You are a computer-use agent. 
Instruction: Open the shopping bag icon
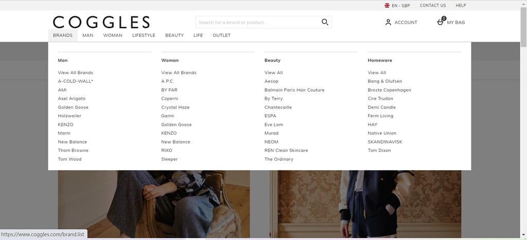[441, 22]
